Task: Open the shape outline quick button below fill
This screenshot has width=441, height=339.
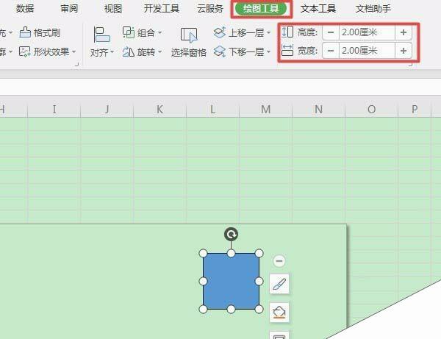Action: pyautogui.click(x=279, y=335)
